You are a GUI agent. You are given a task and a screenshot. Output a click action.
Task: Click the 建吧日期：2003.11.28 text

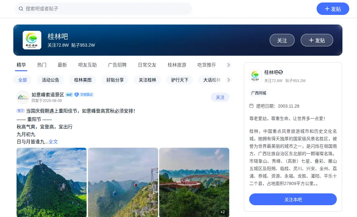coord(277,106)
